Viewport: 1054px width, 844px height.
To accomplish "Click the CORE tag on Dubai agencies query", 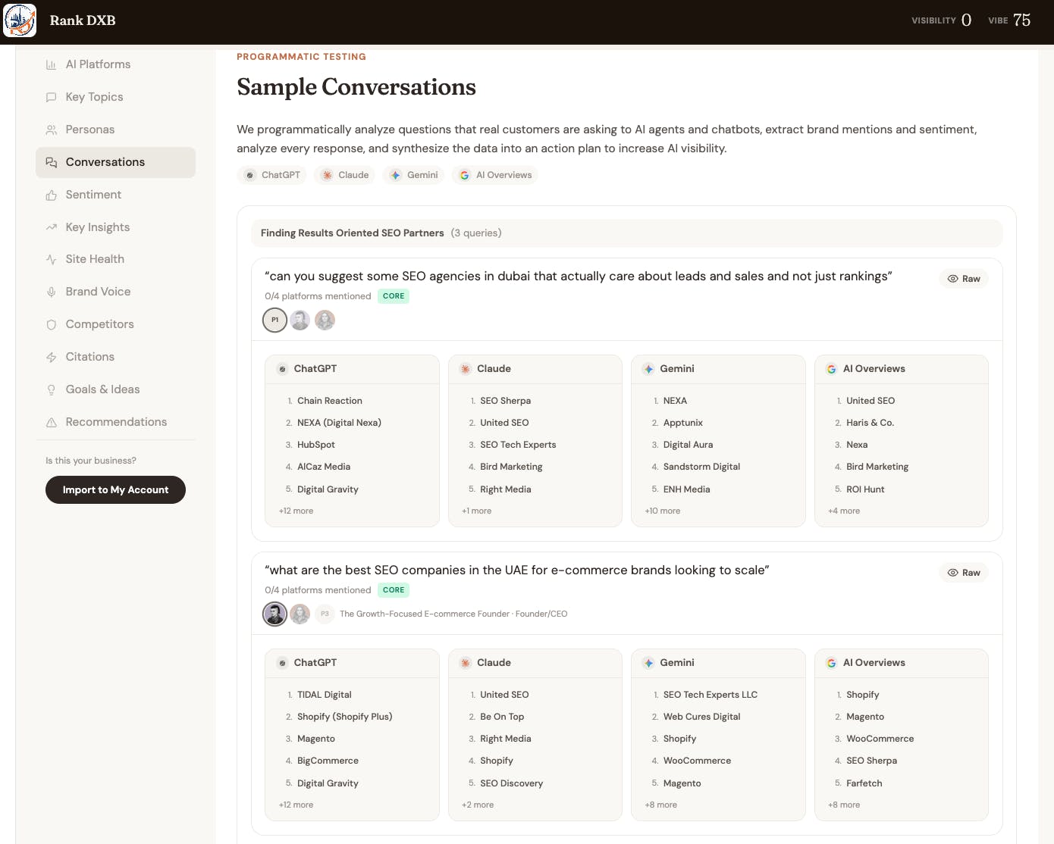I will click(394, 296).
